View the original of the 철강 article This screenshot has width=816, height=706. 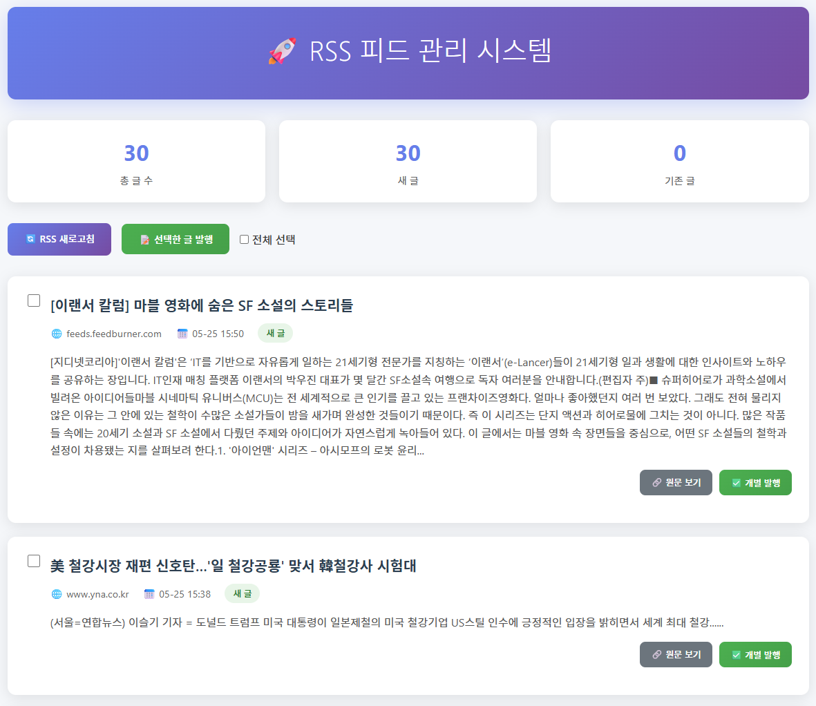[x=676, y=654]
